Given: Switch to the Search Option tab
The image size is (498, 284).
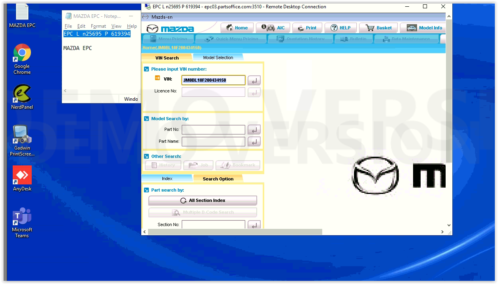Looking at the screenshot, I should pos(218,179).
